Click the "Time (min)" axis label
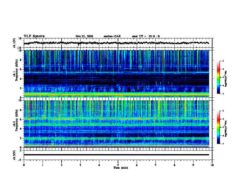The height and width of the screenshot is (185, 239). pyautogui.click(x=121, y=168)
